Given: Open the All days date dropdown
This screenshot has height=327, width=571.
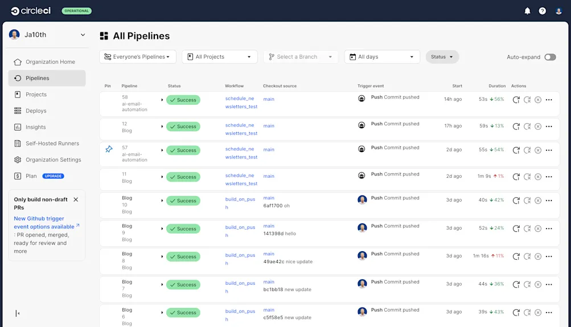Looking at the screenshot, I should 382,57.
